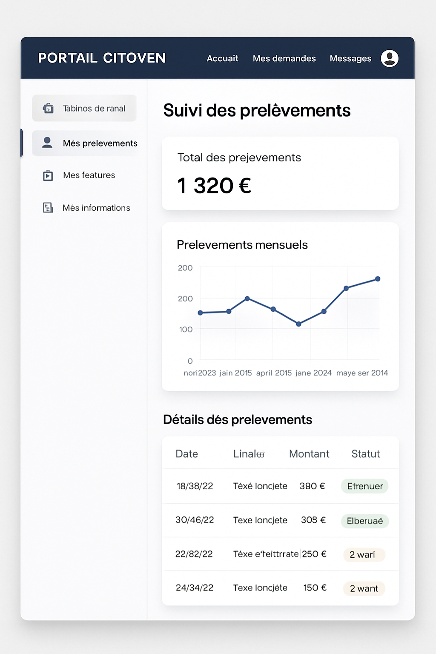Expand the Total des prejevements card
This screenshot has height=654, width=436.
click(280, 173)
